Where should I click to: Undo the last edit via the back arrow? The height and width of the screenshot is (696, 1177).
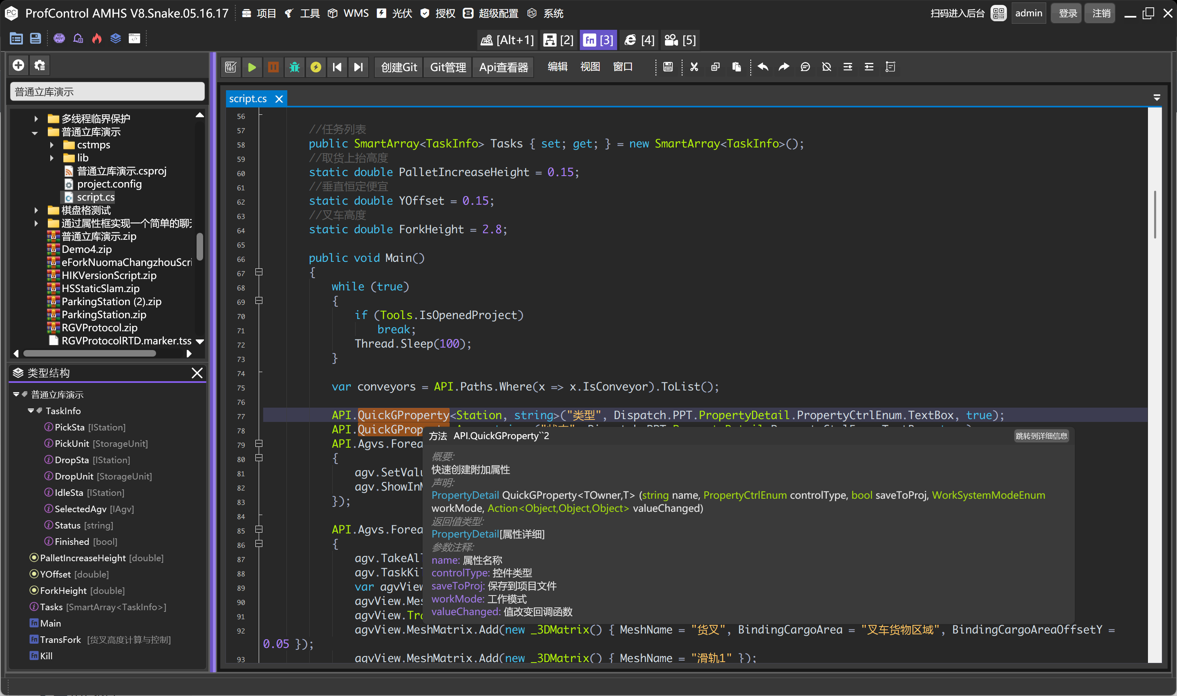(x=762, y=67)
